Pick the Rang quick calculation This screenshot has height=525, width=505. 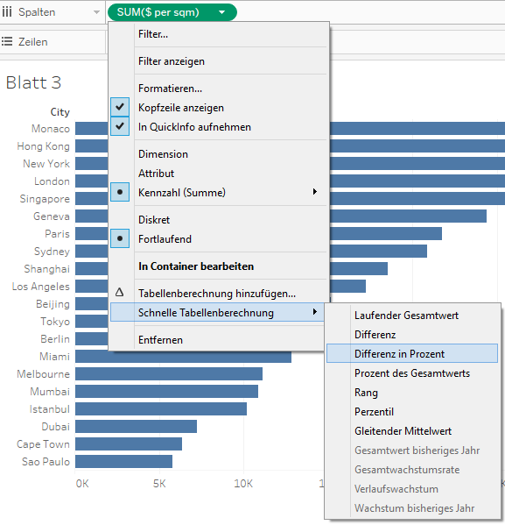tap(366, 393)
